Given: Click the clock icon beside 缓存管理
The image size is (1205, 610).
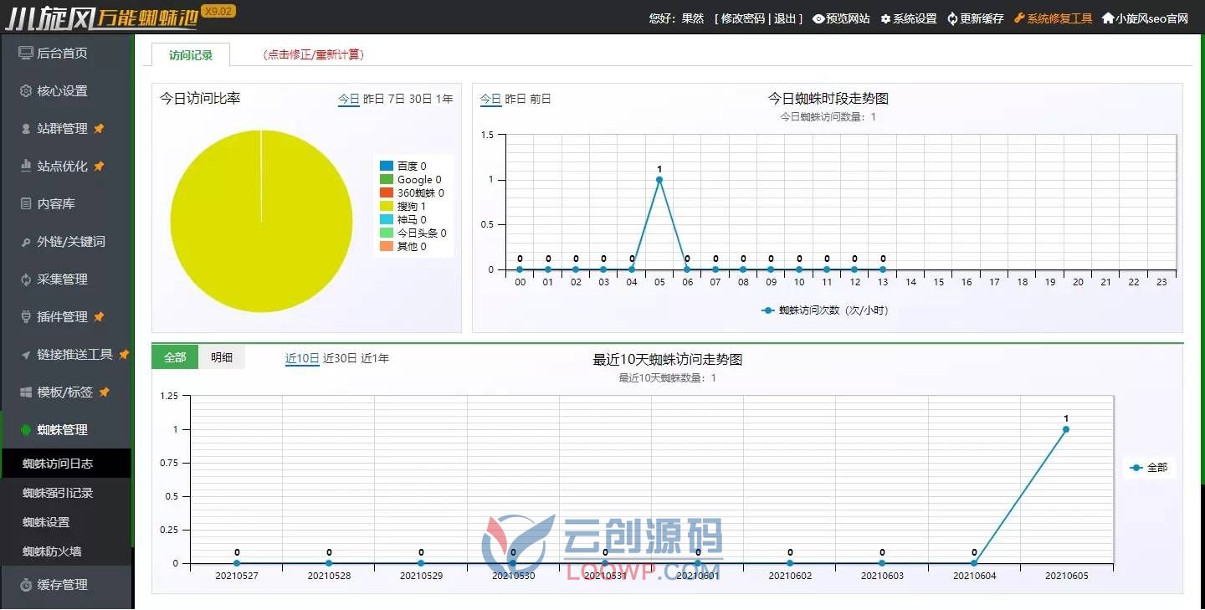Looking at the screenshot, I should (x=26, y=584).
